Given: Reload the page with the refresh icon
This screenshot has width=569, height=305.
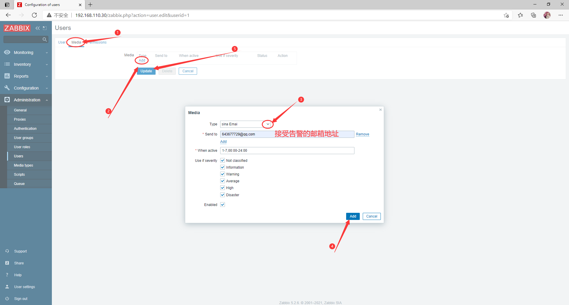Looking at the screenshot, I should pyautogui.click(x=34, y=15).
